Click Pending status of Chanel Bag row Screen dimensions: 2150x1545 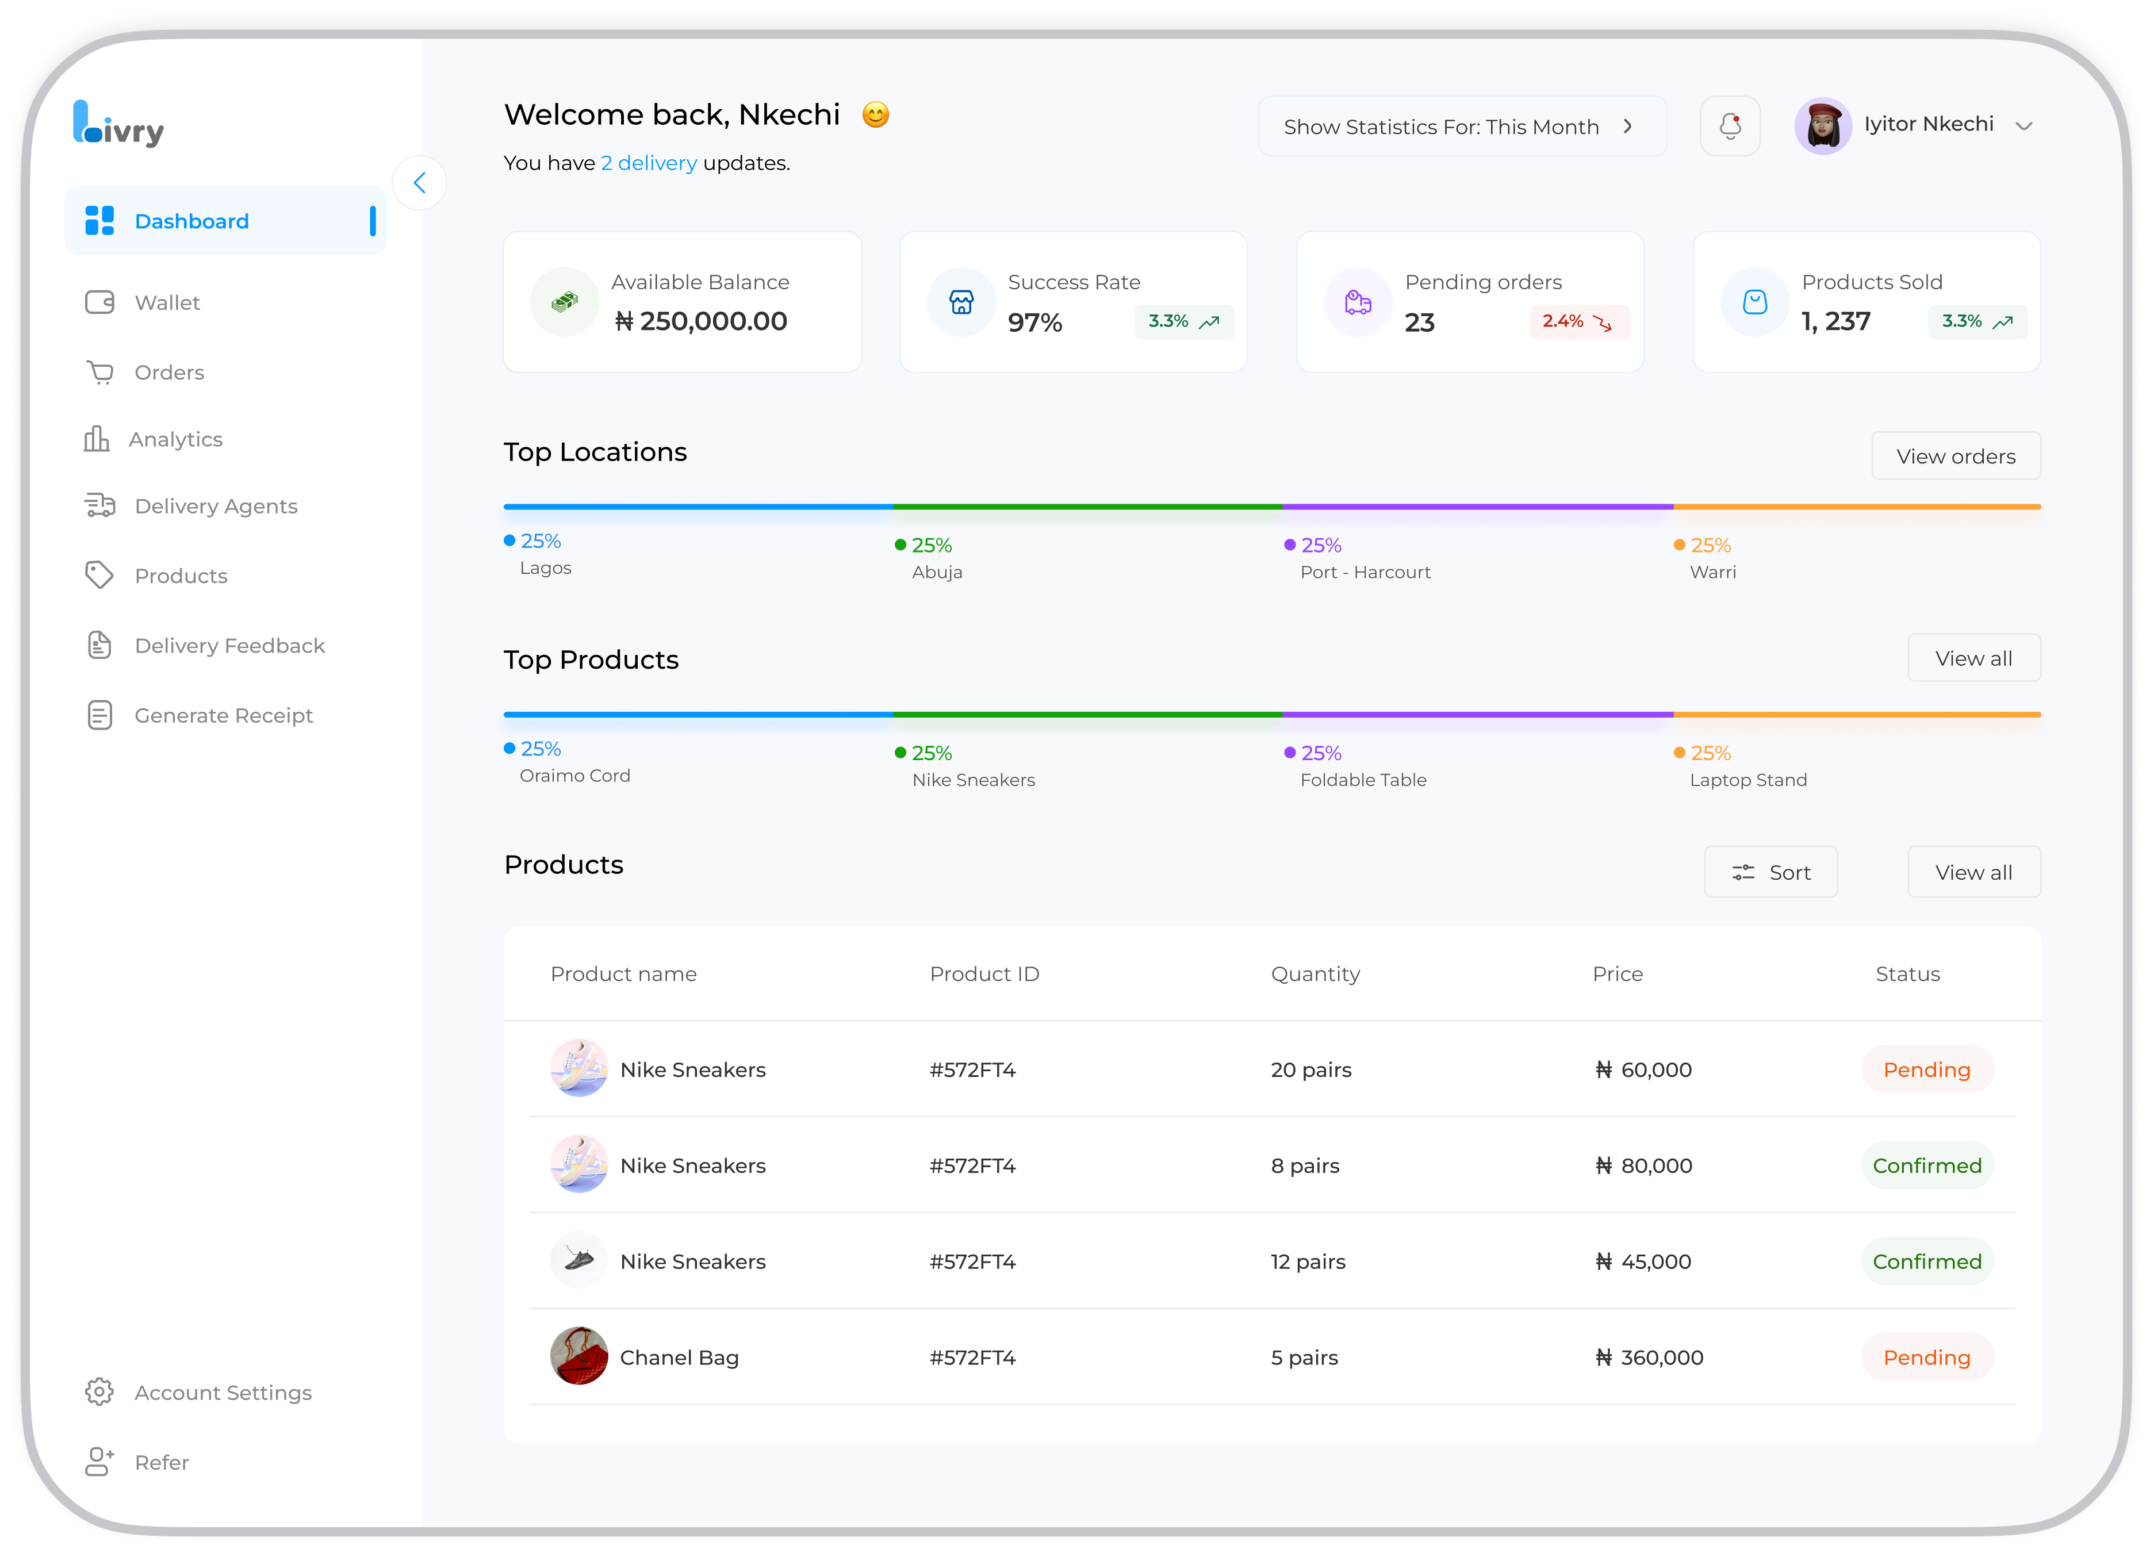pyautogui.click(x=1927, y=1356)
